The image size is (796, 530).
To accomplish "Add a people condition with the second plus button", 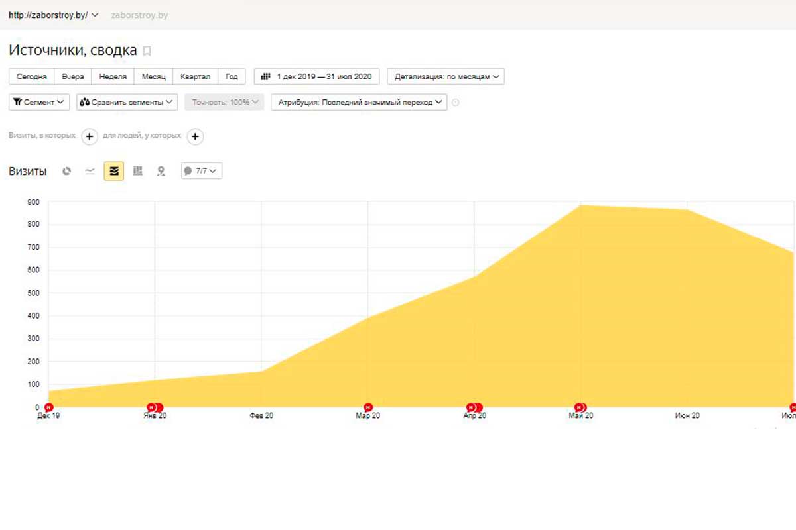I will coord(194,136).
